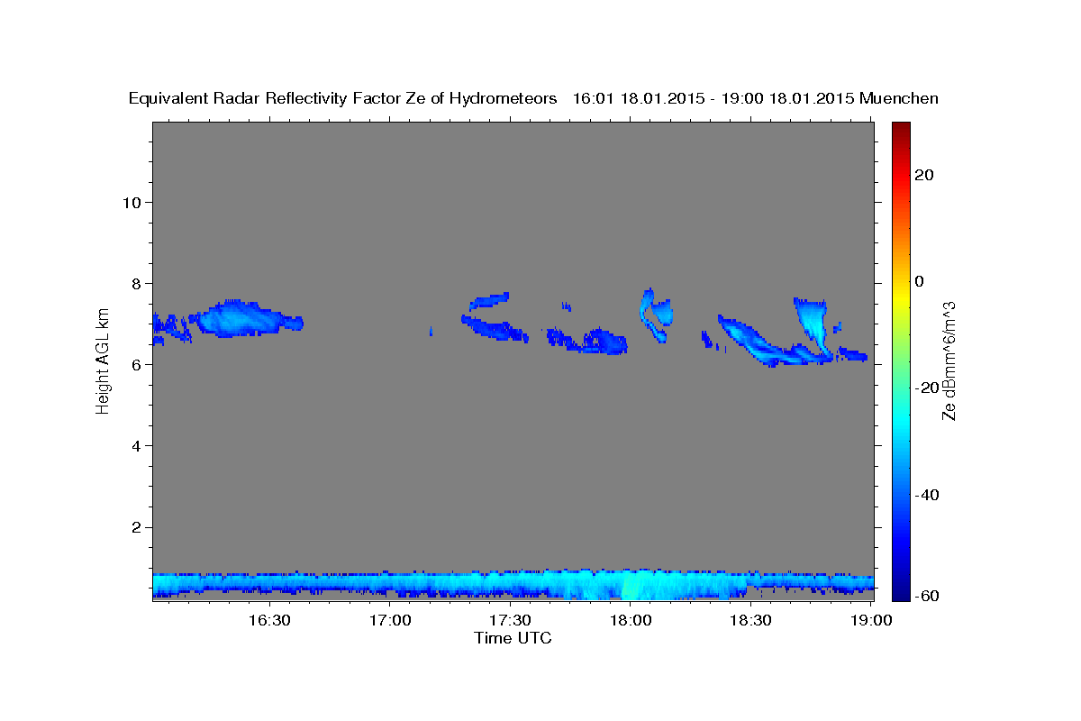This screenshot has width=1081, height=721.
Task: Click the height tick label 8
Action: tap(136, 283)
